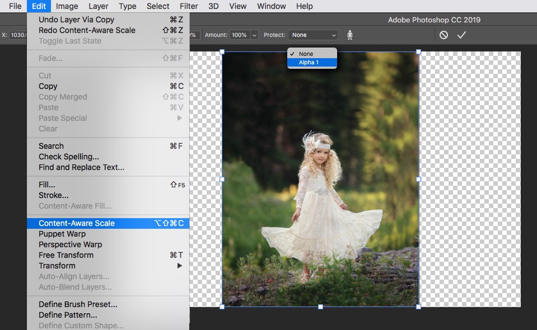Viewport: 537px width, 330px height.
Task: Click the Amount 100% input field
Action: point(239,35)
